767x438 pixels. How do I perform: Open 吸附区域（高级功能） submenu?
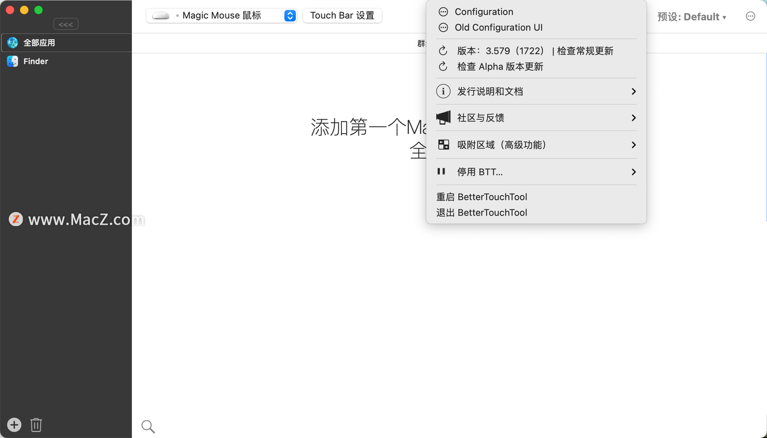(x=536, y=145)
